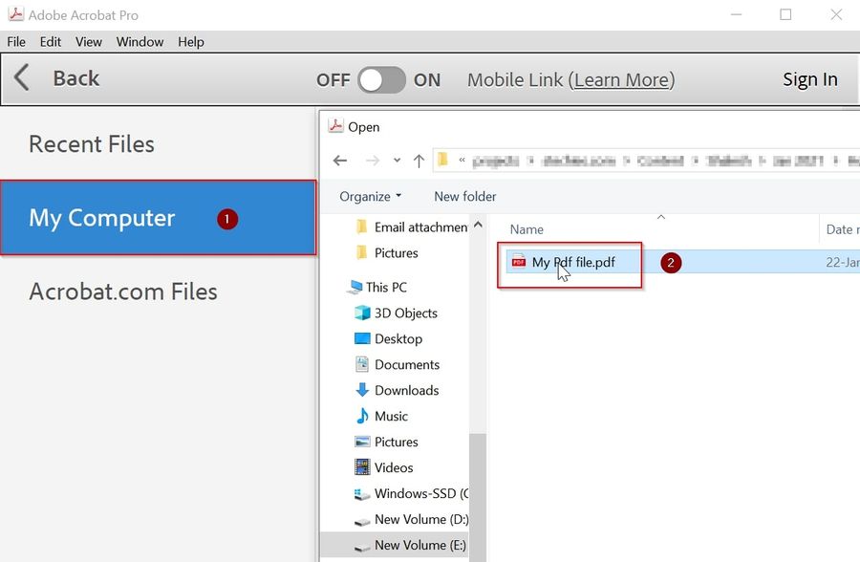The height and width of the screenshot is (562, 860).
Task: Open the Organize dropdown
Action: (370, 197)
